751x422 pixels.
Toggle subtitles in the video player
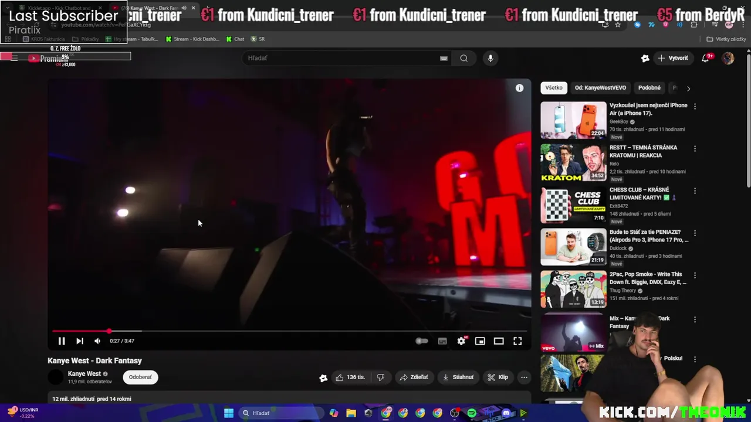442,341
